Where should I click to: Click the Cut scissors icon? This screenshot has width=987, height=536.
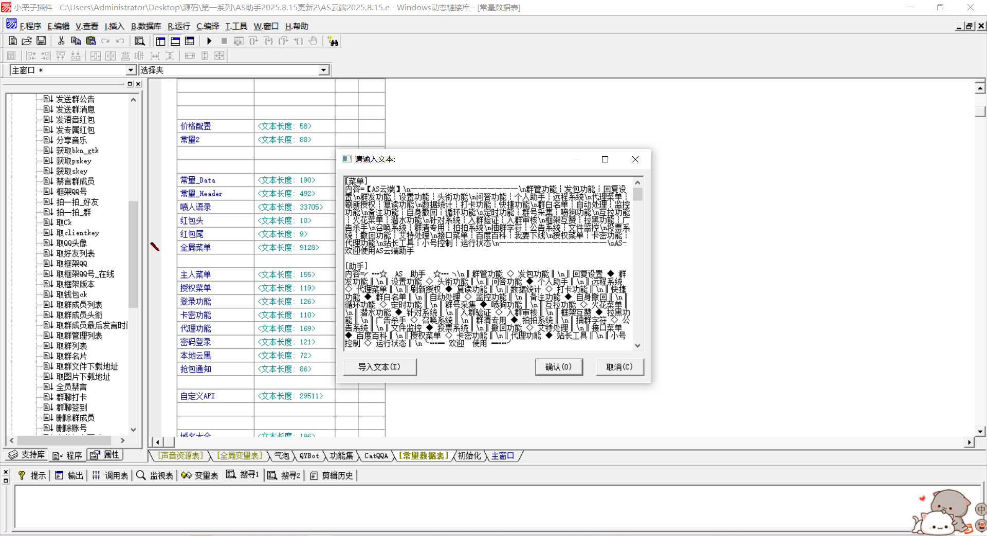(x=61, y=41)
